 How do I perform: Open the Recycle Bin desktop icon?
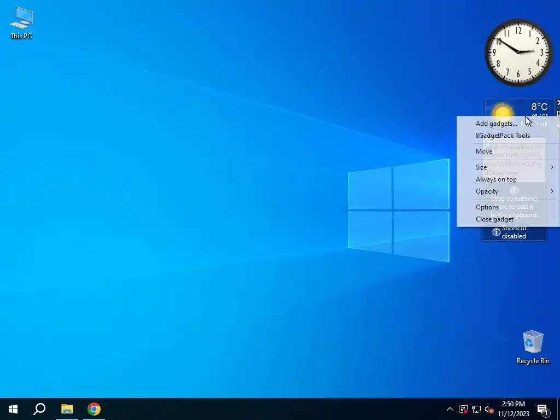click(x=533, y=347)
